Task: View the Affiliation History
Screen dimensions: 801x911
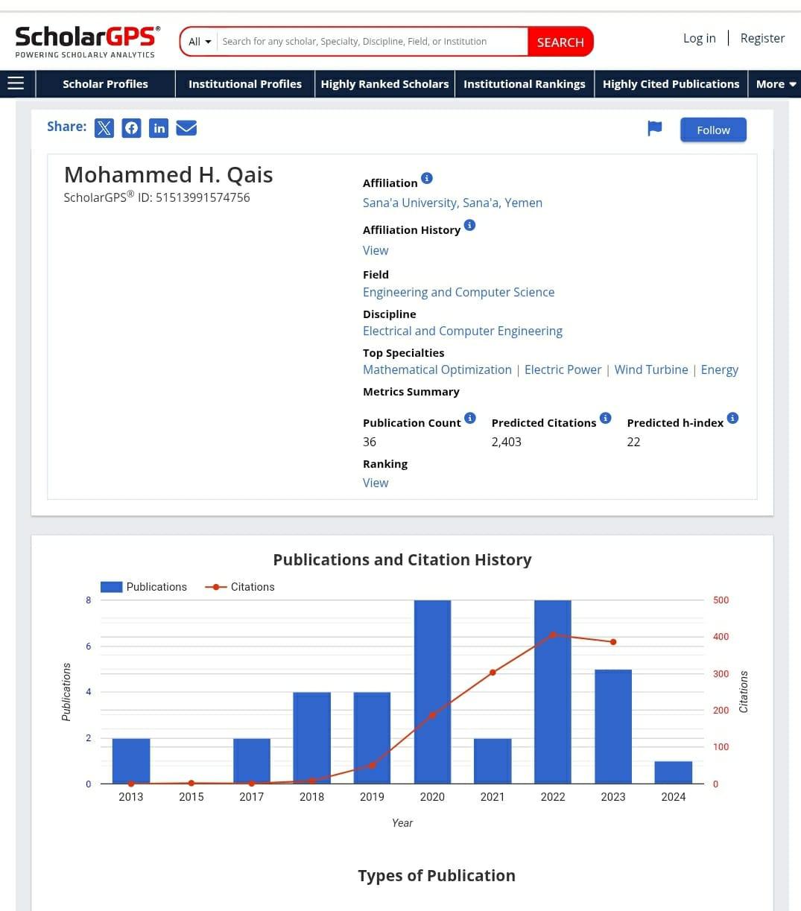Action: click(x=376, y=250)
